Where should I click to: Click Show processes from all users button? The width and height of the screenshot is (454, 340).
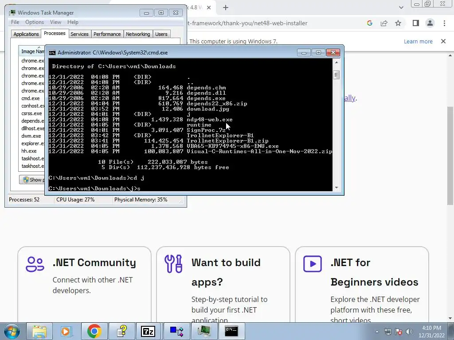[32, 180]
